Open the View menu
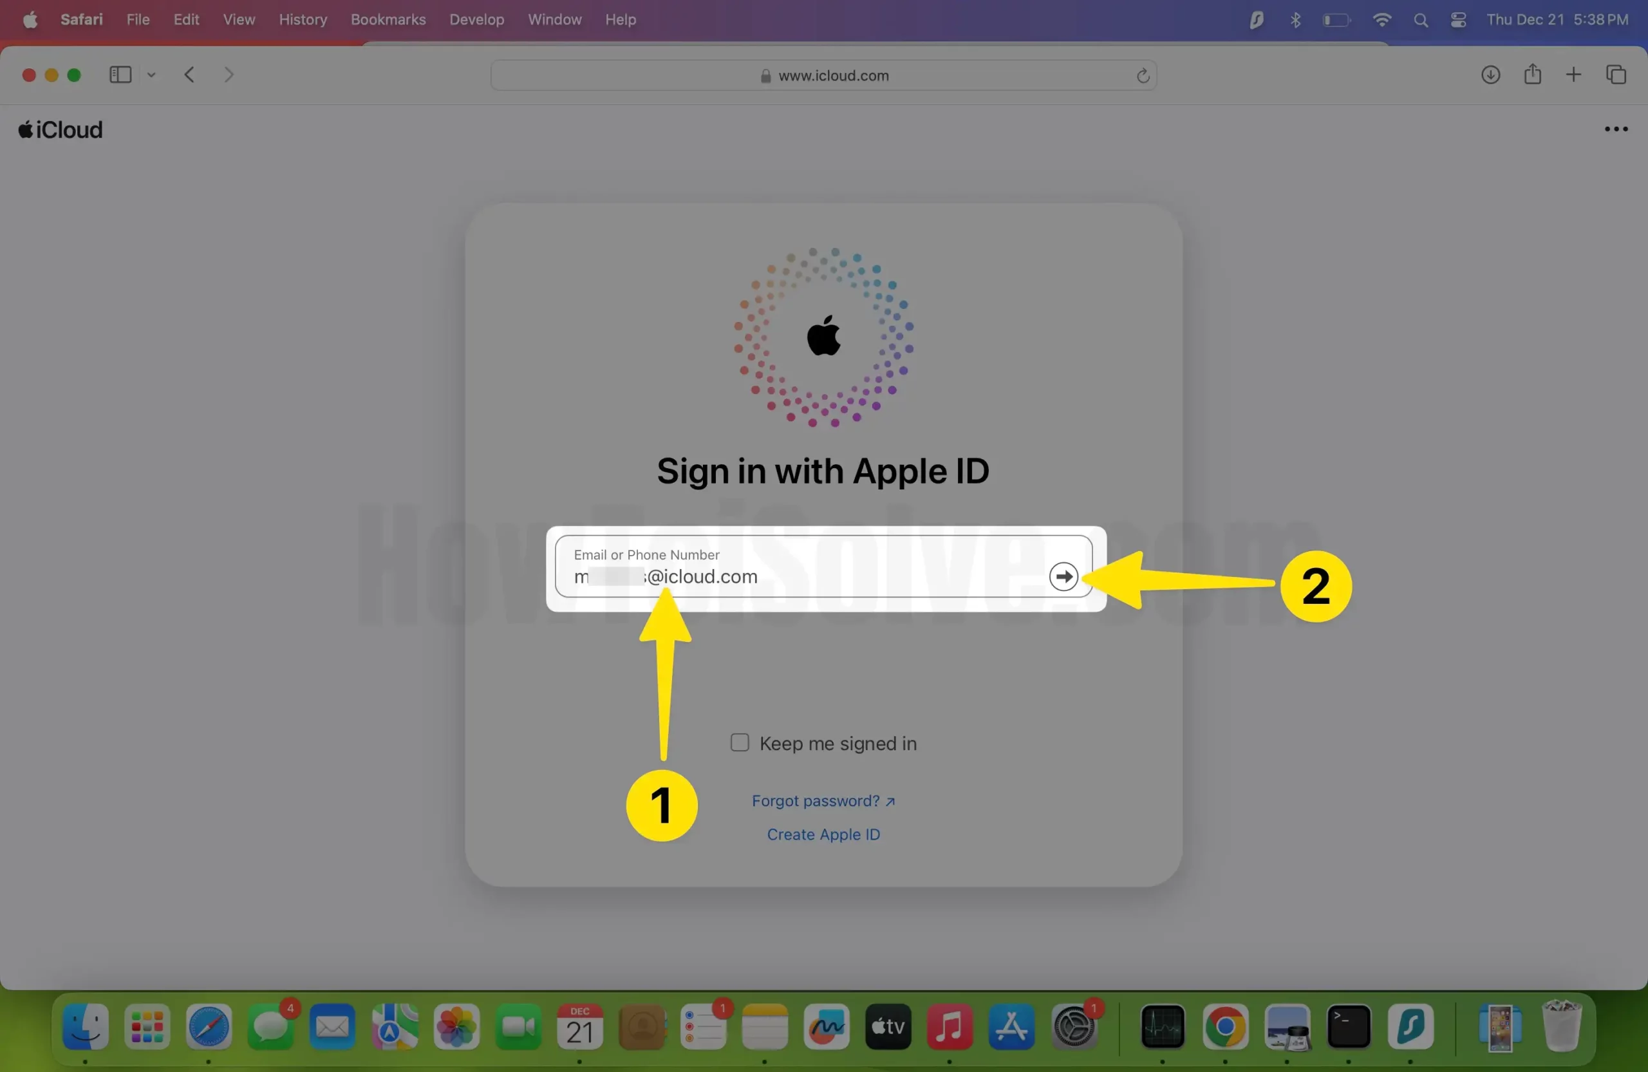The image size is (1648, 1072). [239, 19]
